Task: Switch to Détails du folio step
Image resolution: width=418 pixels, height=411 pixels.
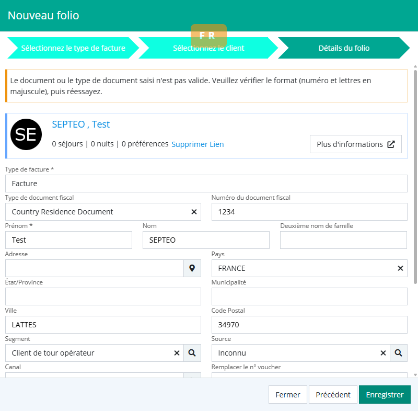Action: [344, 48]
